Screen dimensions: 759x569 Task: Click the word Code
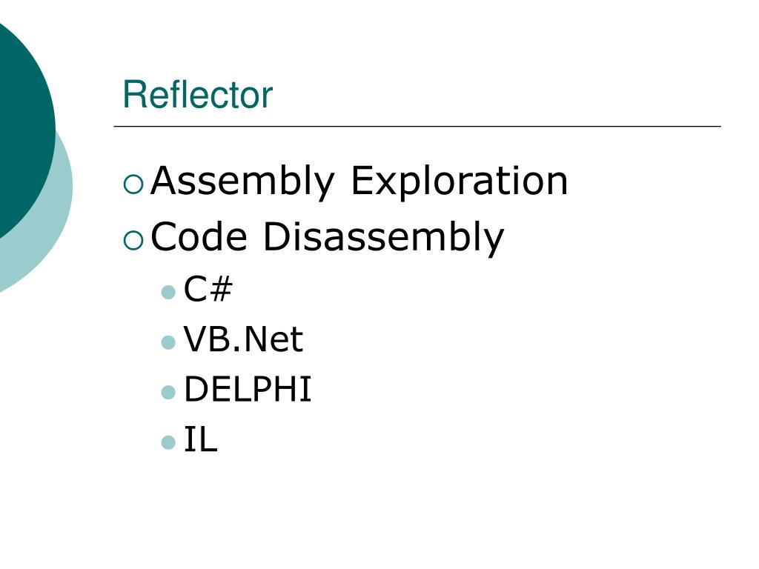pos(199,236)
